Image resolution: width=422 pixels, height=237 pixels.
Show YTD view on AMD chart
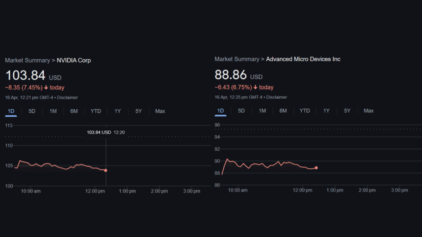(305, 111)
